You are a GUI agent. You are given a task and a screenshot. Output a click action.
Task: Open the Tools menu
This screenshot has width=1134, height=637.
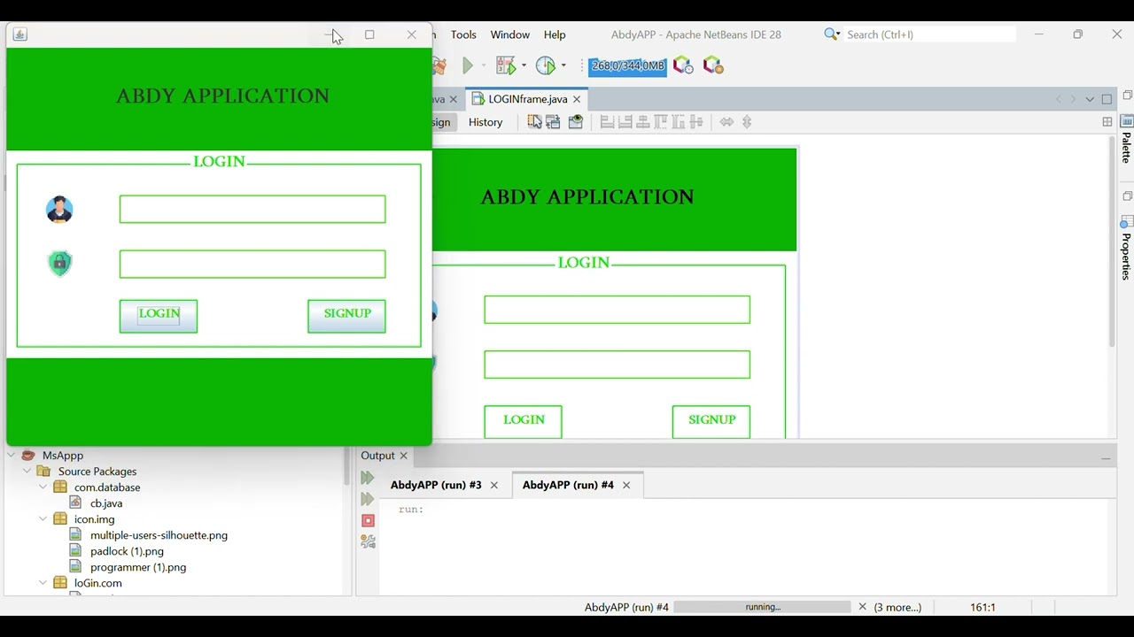[x=463, y=35]
